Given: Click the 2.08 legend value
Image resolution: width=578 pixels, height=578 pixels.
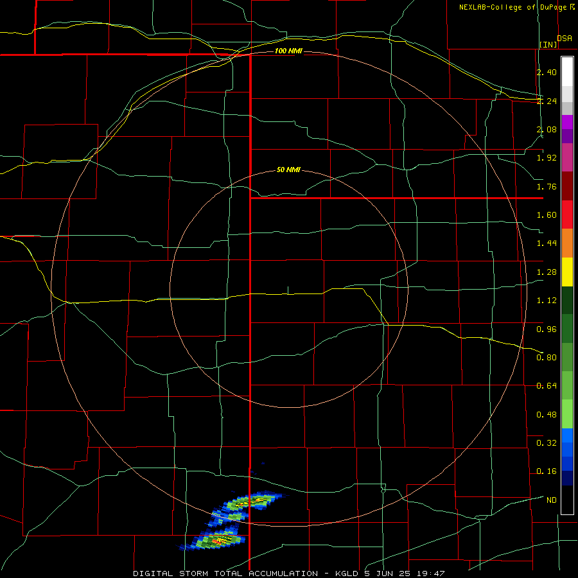Looking at the screenshot, I should 547,129.
